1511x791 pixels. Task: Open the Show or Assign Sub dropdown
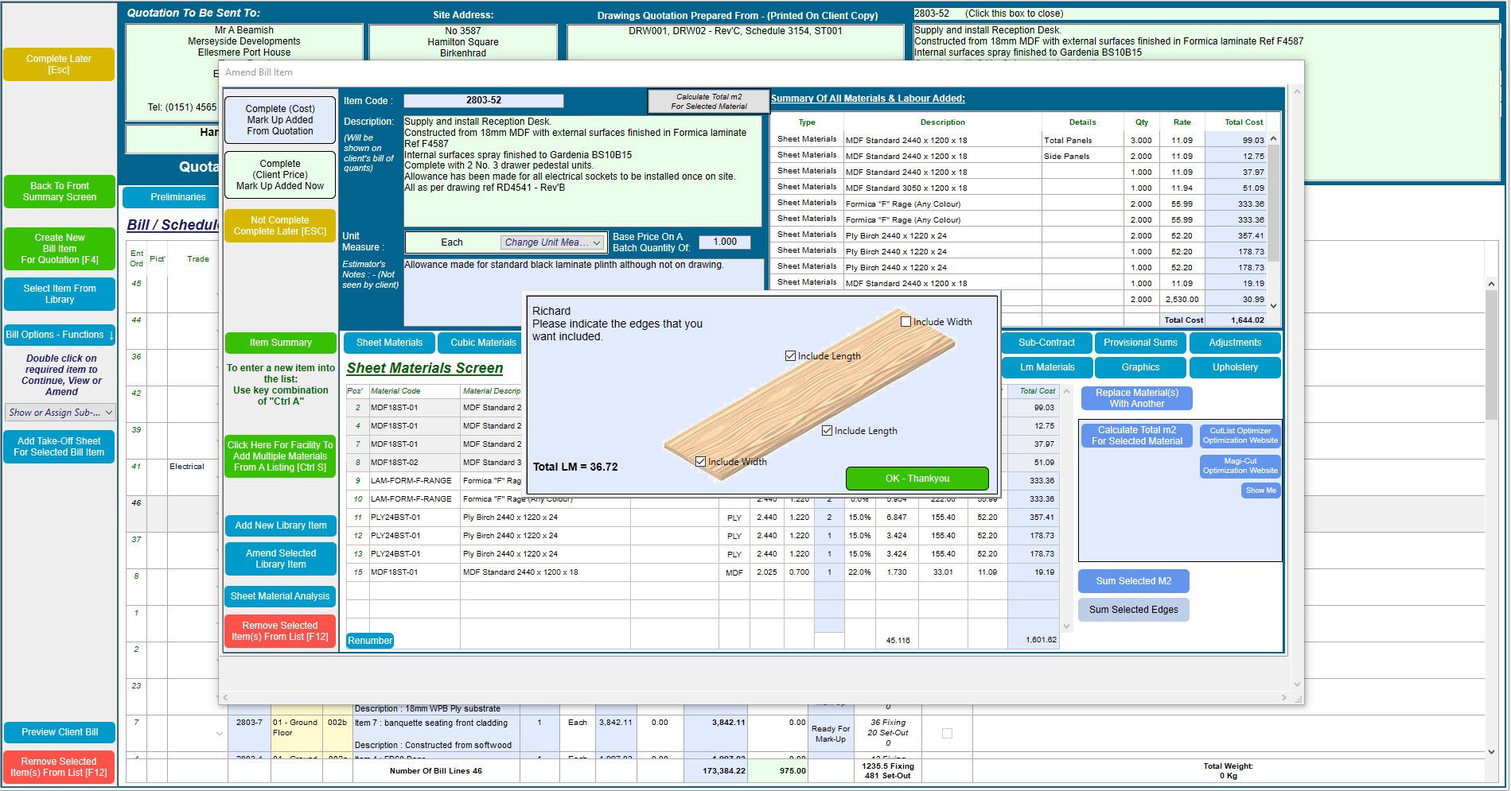[60, 412]
